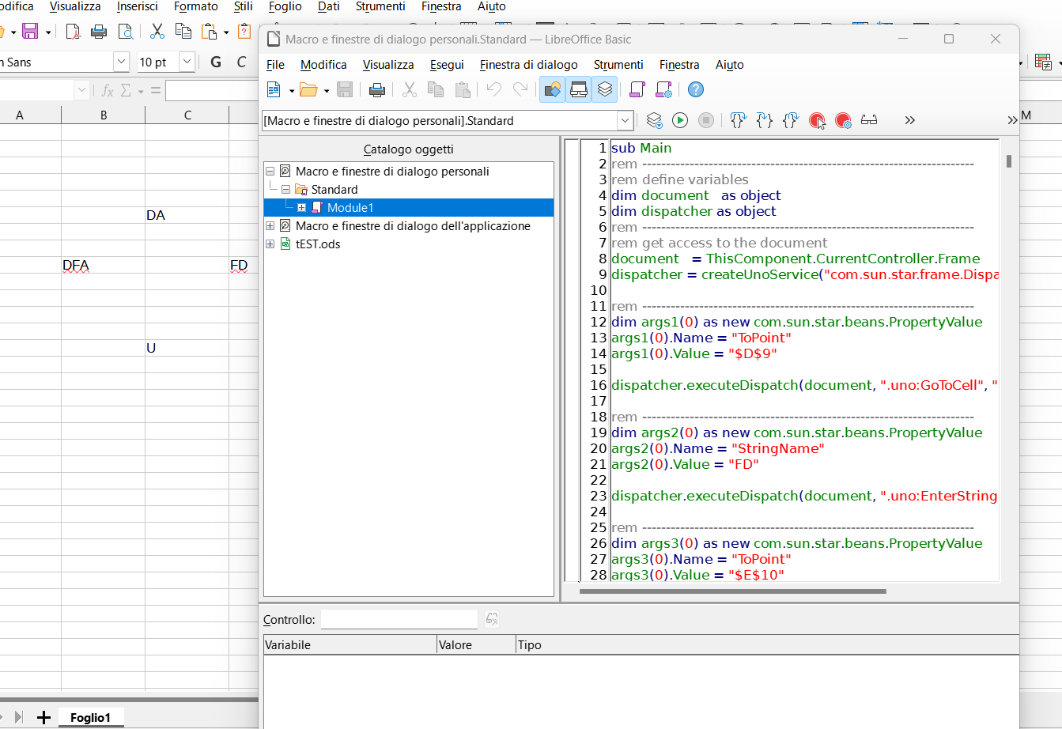The width and height of the screenshot is (1062, 729).
Task: Select Module1 in the object catalog
Action: pos(350,208)
